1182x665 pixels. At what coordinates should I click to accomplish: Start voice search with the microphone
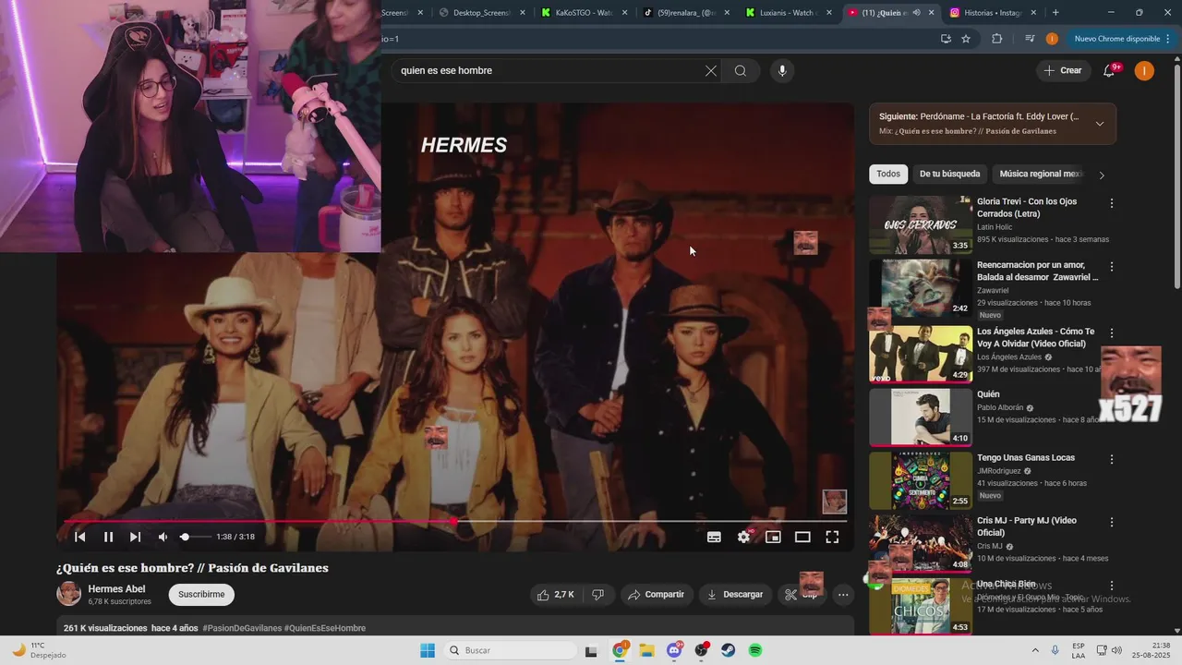click(x=782, y=70)
